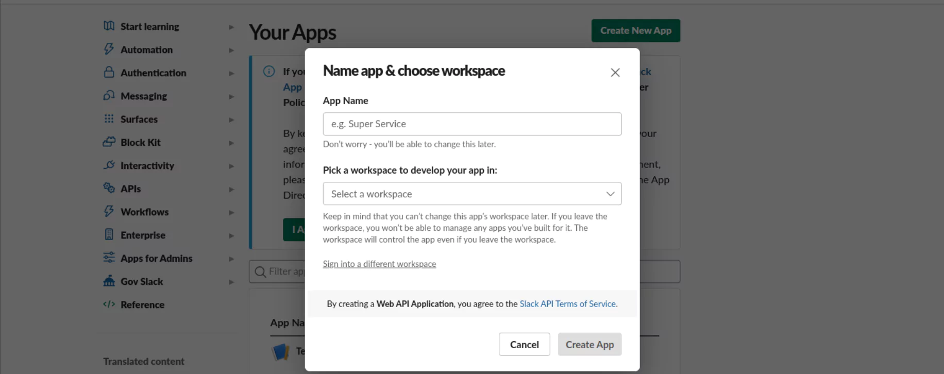The image size is (944, 374).
Task: Expand the Block Kit section arrow
Action: 231,143
